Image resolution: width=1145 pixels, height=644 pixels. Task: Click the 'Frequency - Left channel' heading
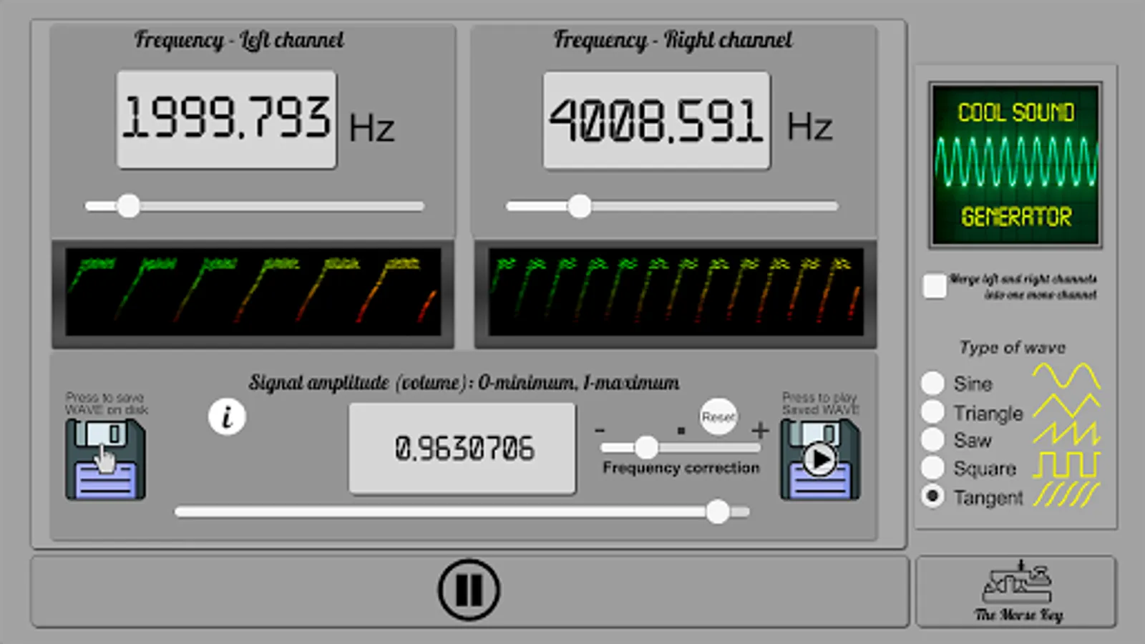click(239, 40)
